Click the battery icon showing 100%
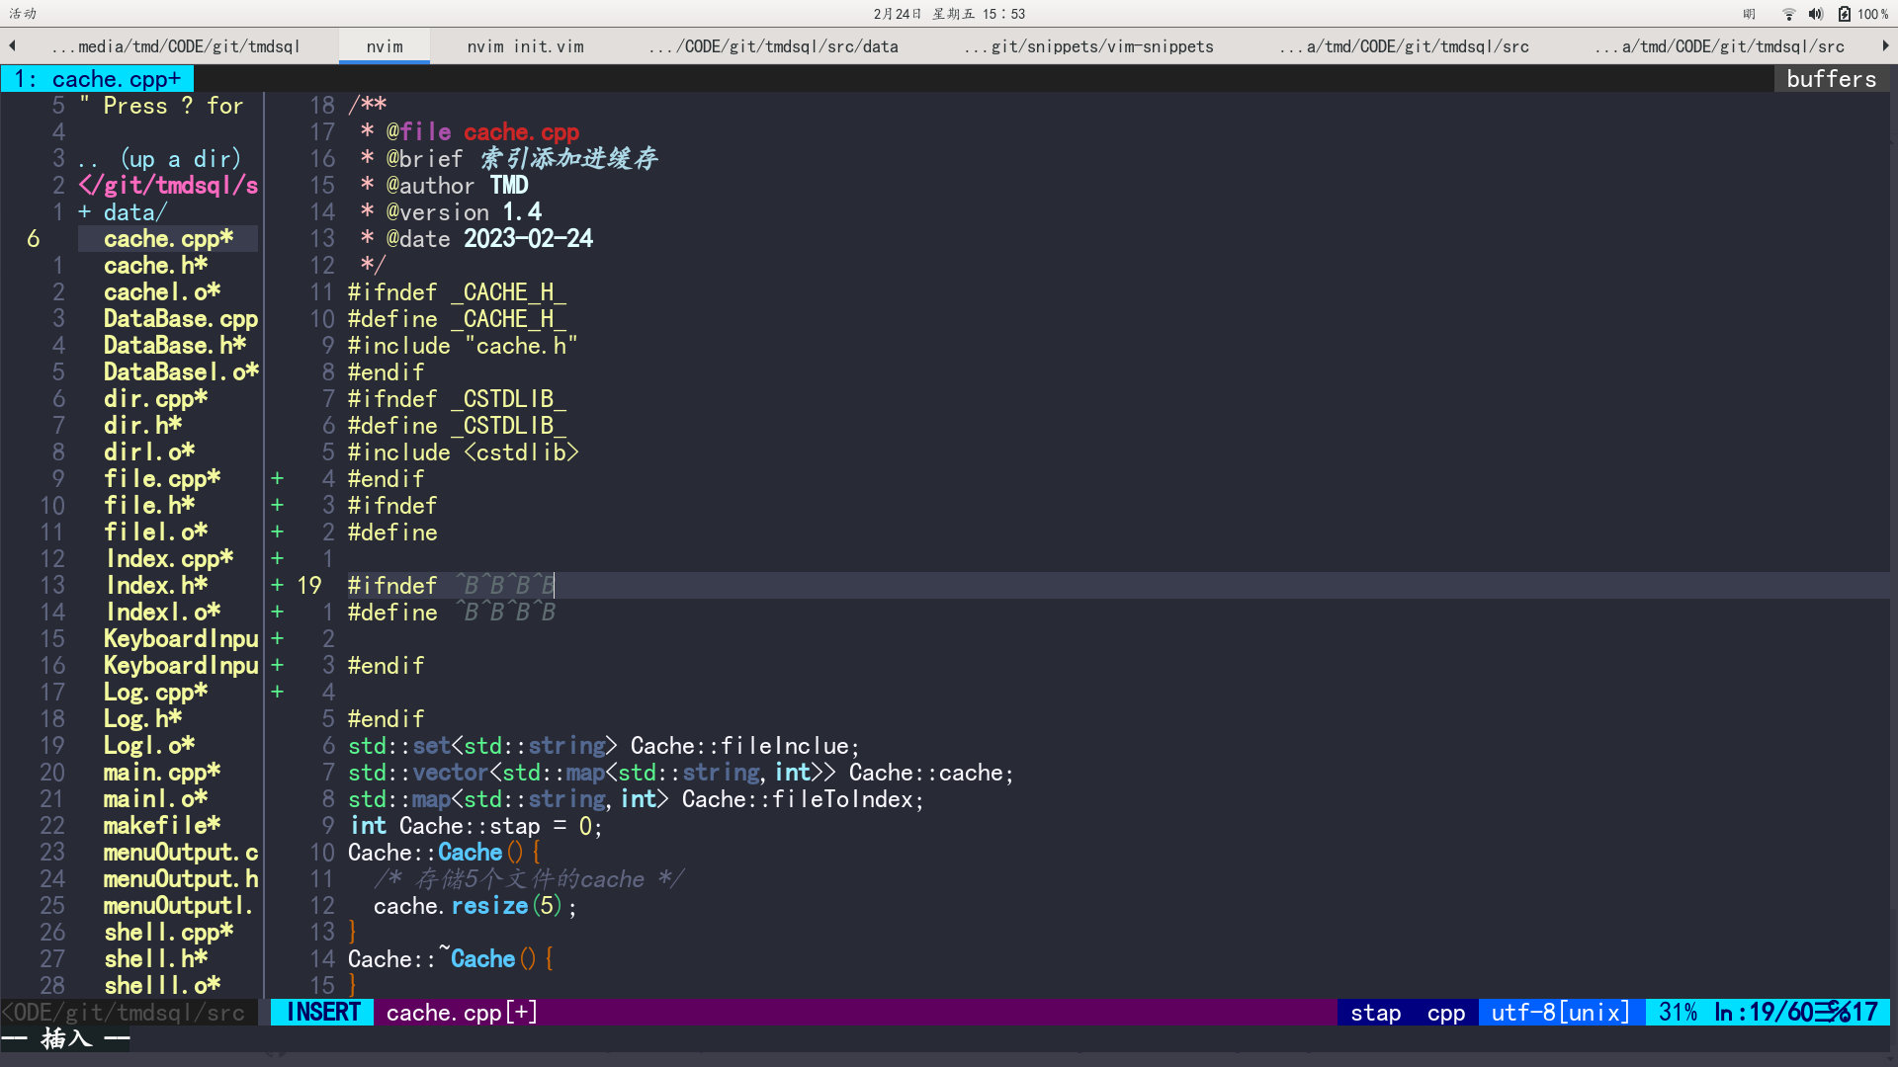 coord(1845,13)
